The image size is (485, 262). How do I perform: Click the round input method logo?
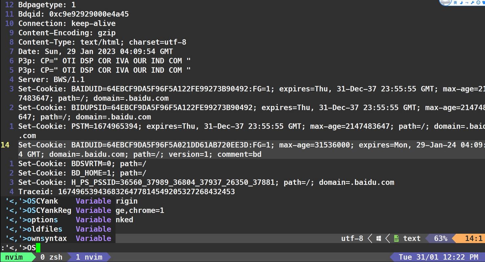pos(446,2)
